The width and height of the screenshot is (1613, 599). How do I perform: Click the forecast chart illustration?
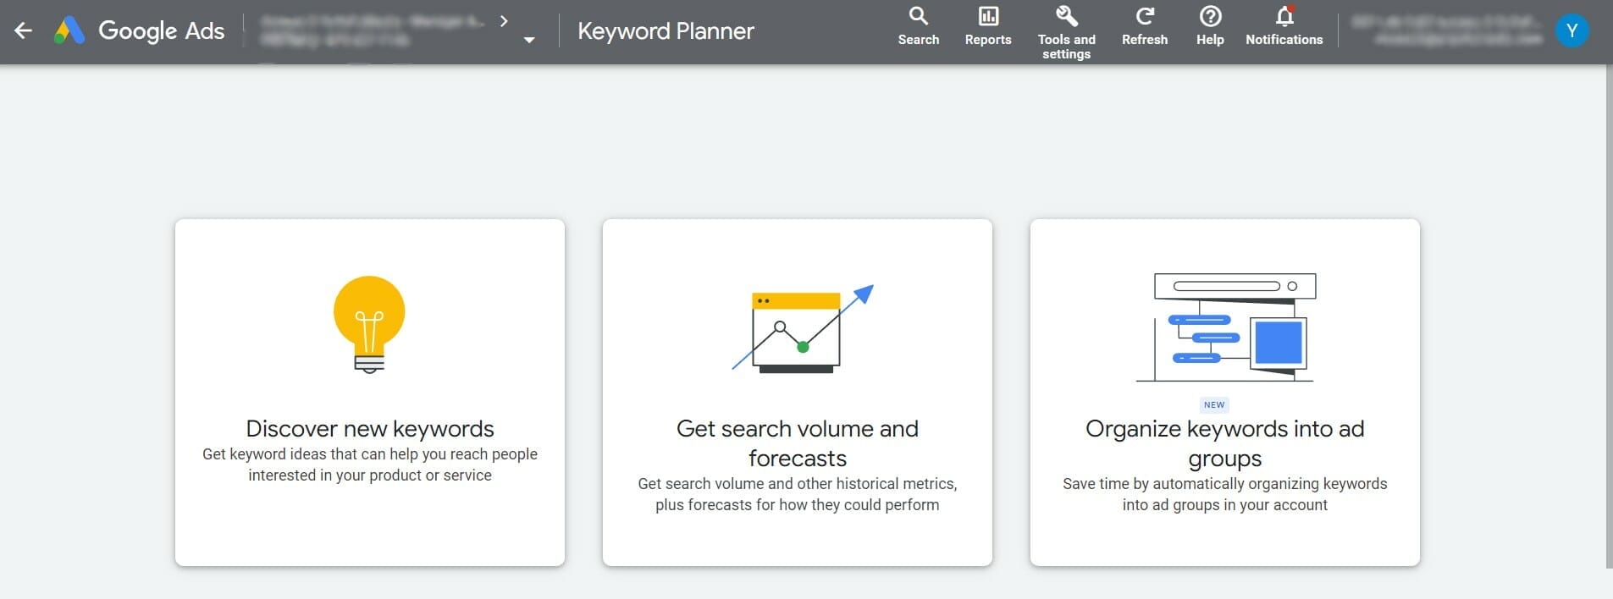[797, 330]
